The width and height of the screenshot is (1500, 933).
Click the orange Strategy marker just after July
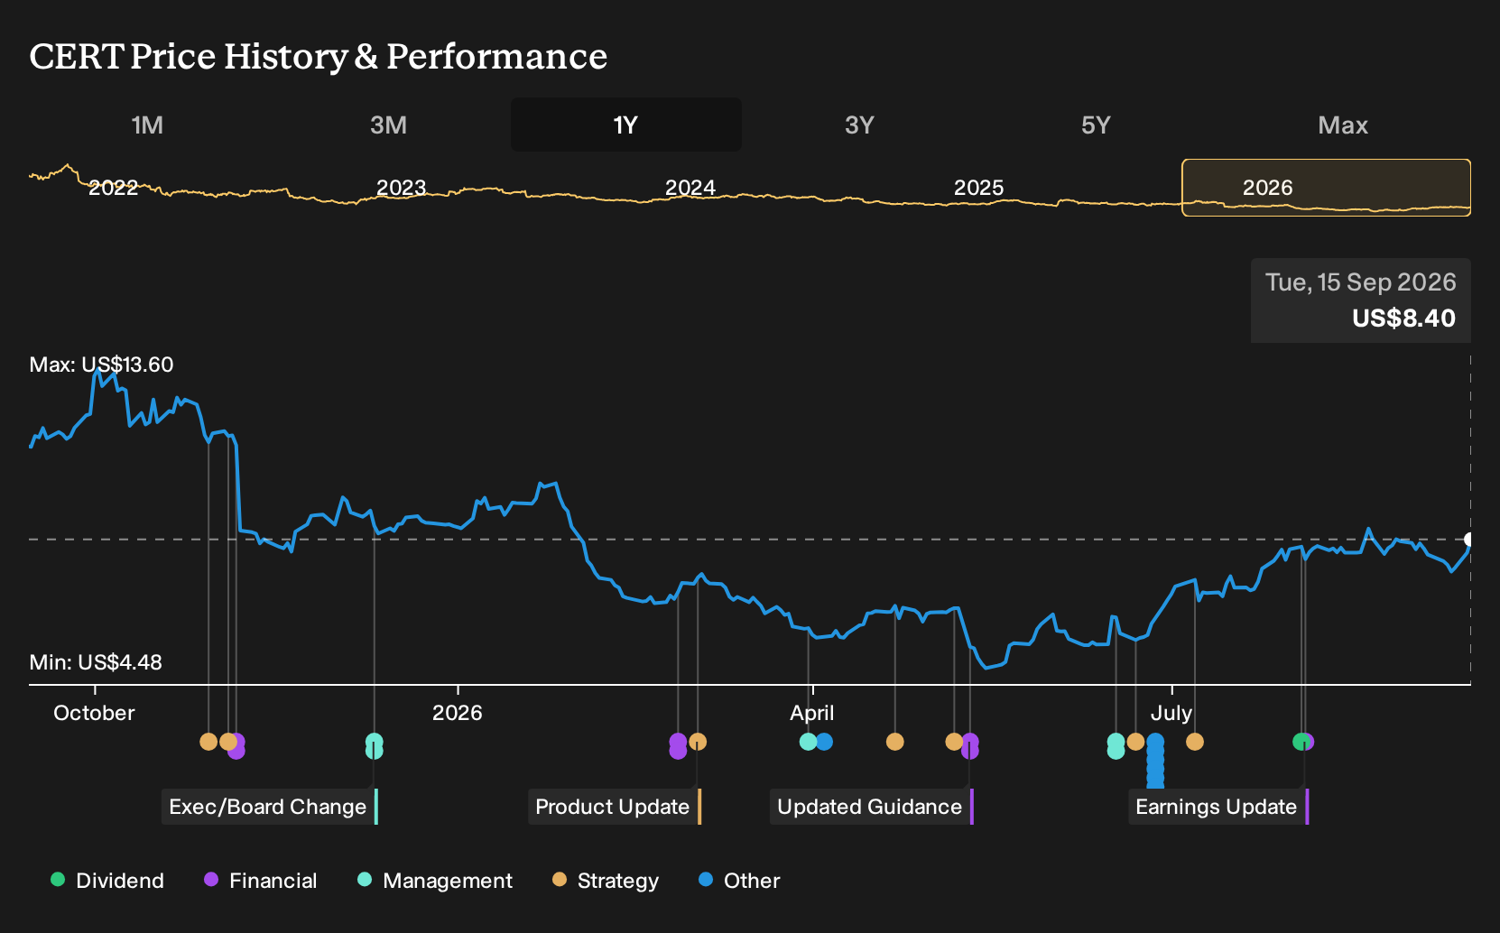[x=1195, y=742]
